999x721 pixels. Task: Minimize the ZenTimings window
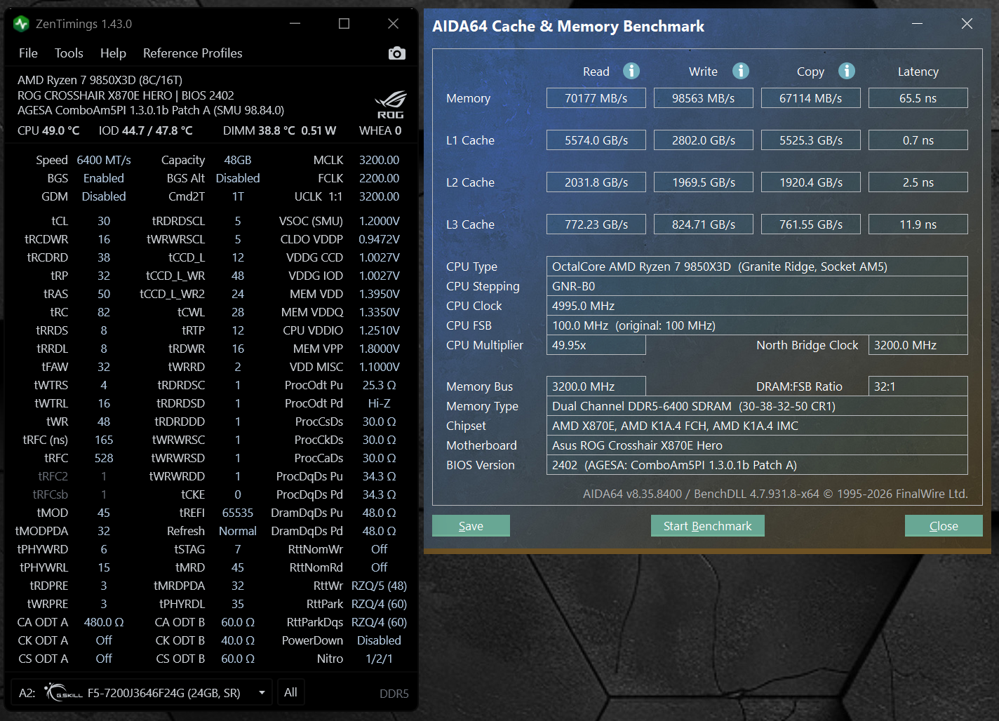tap(295, 24)
